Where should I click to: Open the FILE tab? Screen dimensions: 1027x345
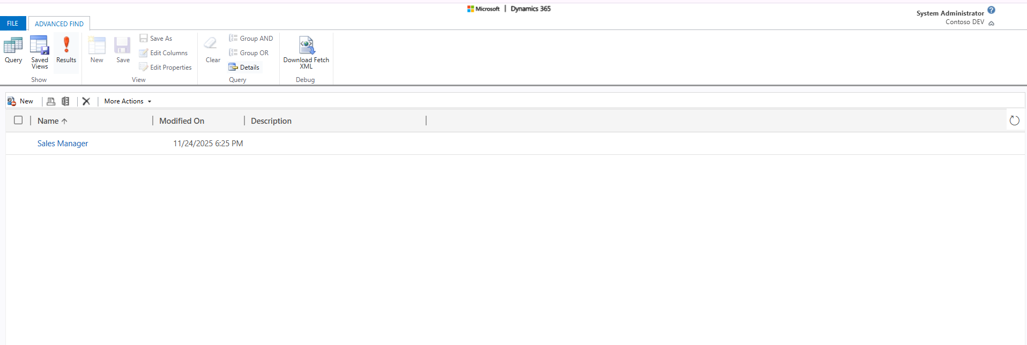[13, 24]
